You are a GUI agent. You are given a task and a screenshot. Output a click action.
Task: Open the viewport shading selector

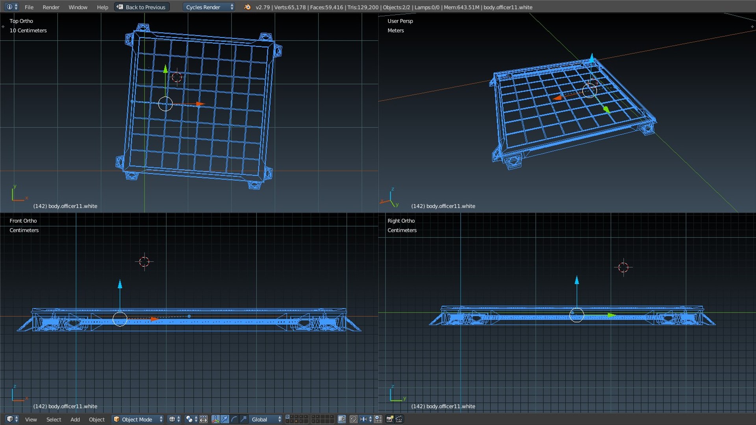174,419
